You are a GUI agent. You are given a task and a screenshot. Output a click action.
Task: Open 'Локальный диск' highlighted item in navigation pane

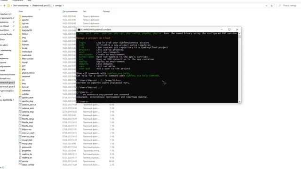(x=8, y=83)
